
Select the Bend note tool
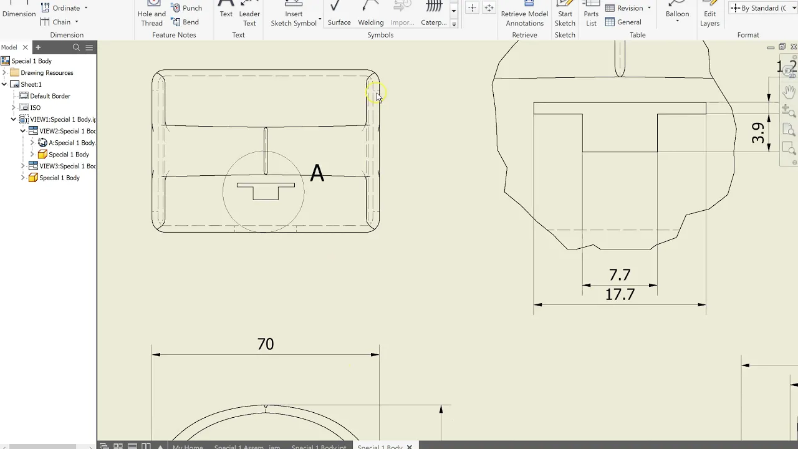point(186,22)
